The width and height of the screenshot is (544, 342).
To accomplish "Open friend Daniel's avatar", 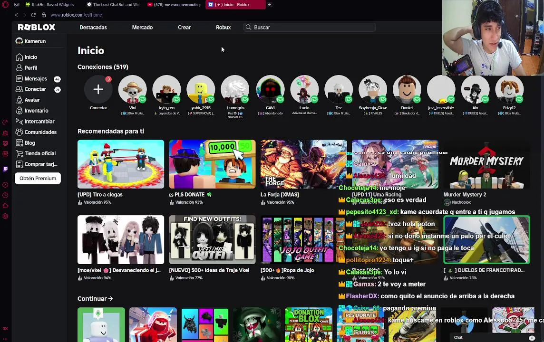I will click(x=407, y=89).
